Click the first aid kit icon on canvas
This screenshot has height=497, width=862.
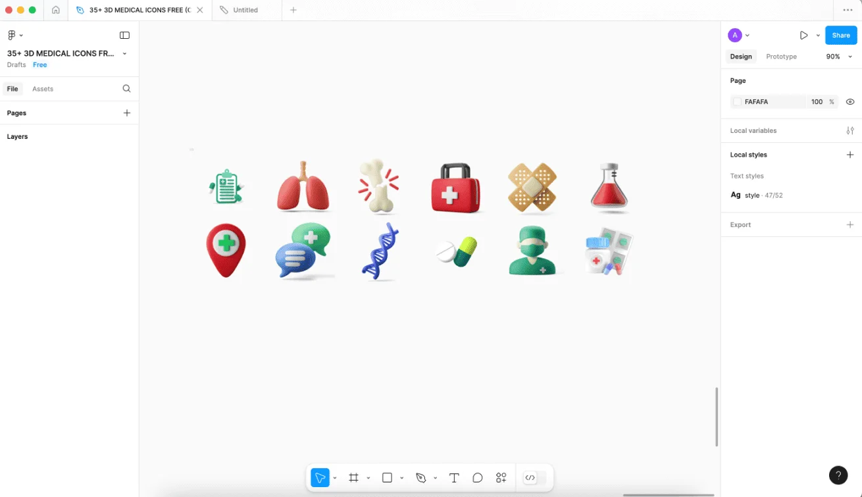click(455, 188)
